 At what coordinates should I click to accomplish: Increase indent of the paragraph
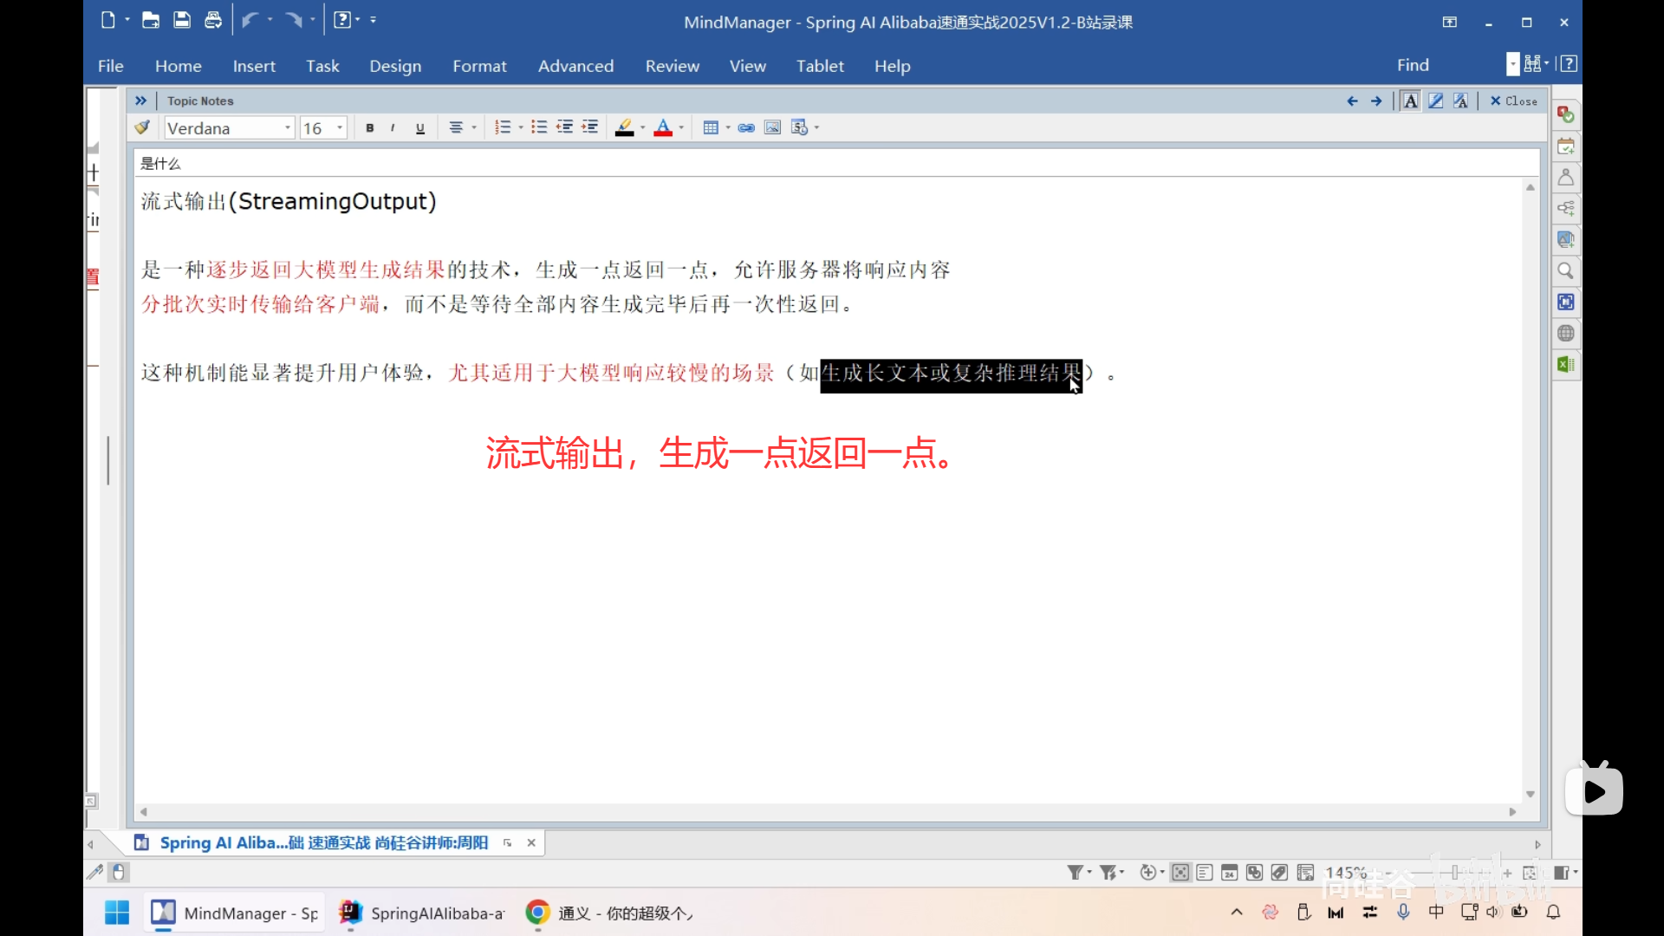(590, 127)
